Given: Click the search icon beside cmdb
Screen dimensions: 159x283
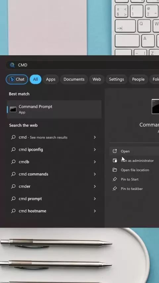Looking at the screenshot, I should click(13, 162).
